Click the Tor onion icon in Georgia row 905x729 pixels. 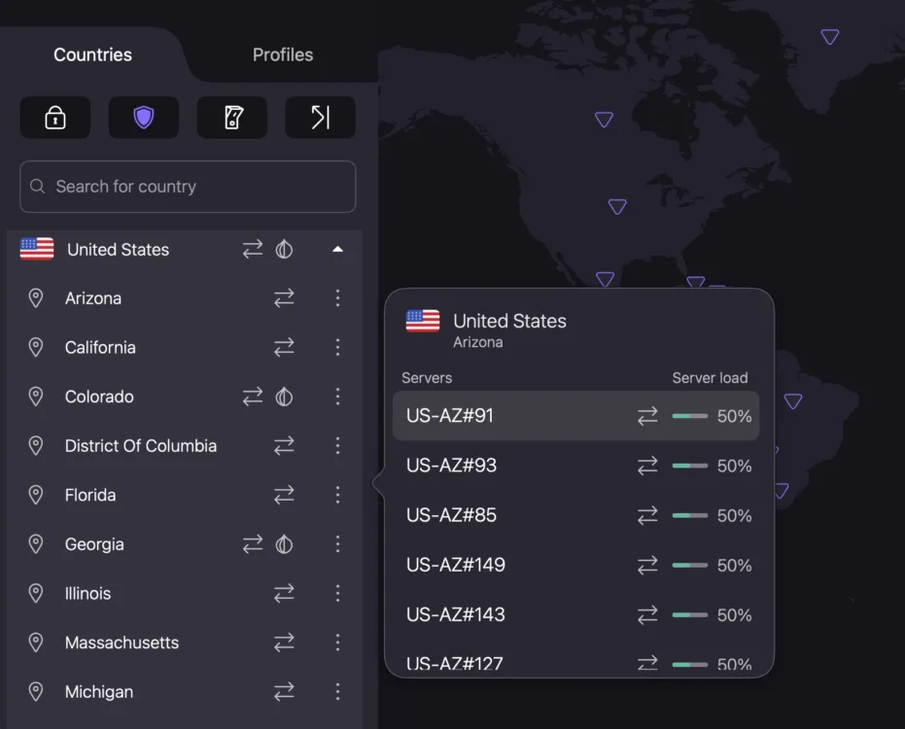284,543
